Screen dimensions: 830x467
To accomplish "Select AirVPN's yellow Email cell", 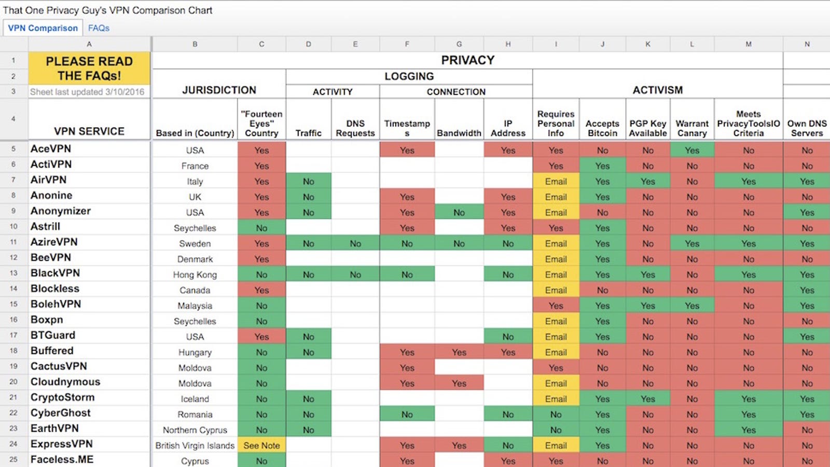I will (556, 182).
